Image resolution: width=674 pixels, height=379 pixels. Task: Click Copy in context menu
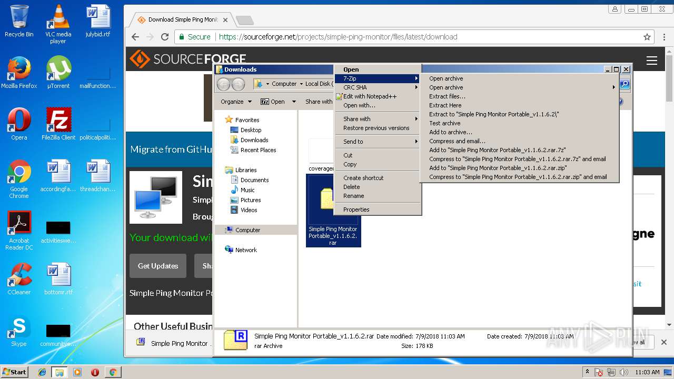[x=378, y=164]
